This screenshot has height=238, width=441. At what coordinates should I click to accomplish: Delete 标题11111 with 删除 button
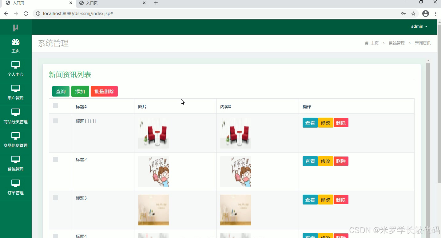tap(341, 123)
